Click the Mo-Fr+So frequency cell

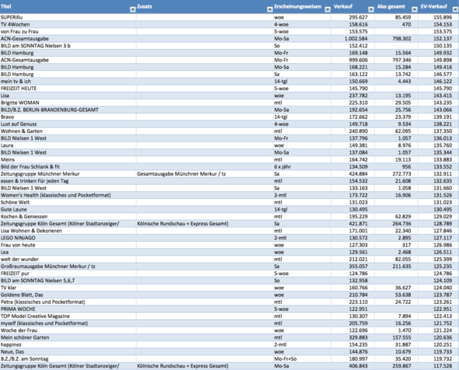302,359
